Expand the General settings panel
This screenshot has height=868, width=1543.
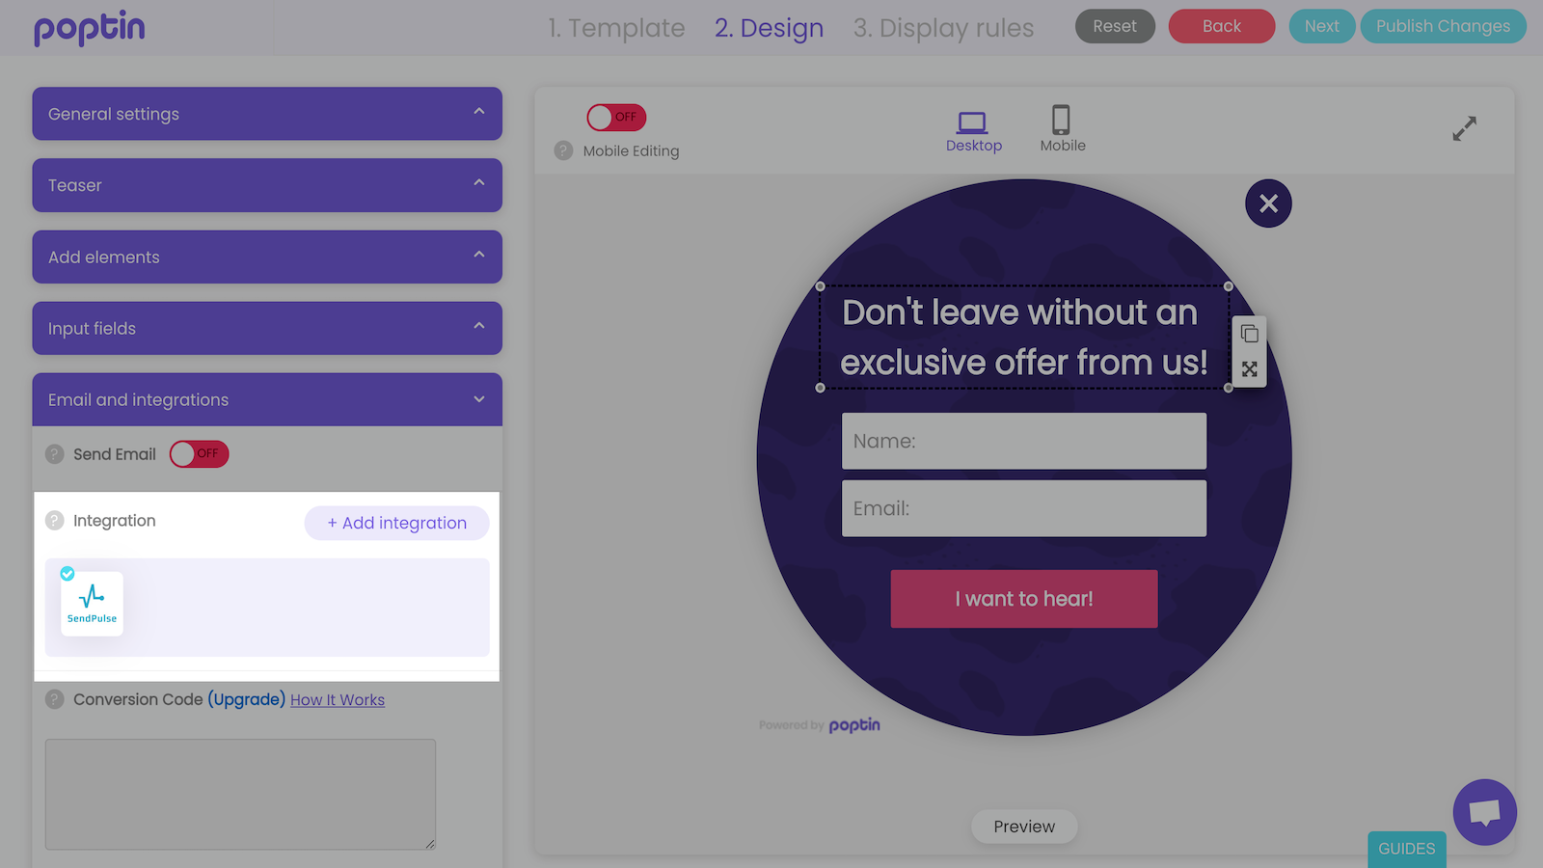267,114
